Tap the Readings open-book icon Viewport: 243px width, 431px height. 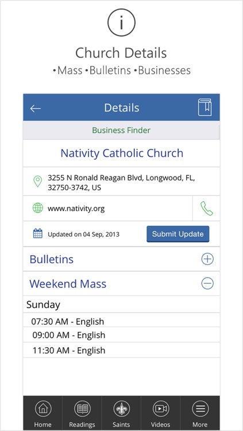82,409
